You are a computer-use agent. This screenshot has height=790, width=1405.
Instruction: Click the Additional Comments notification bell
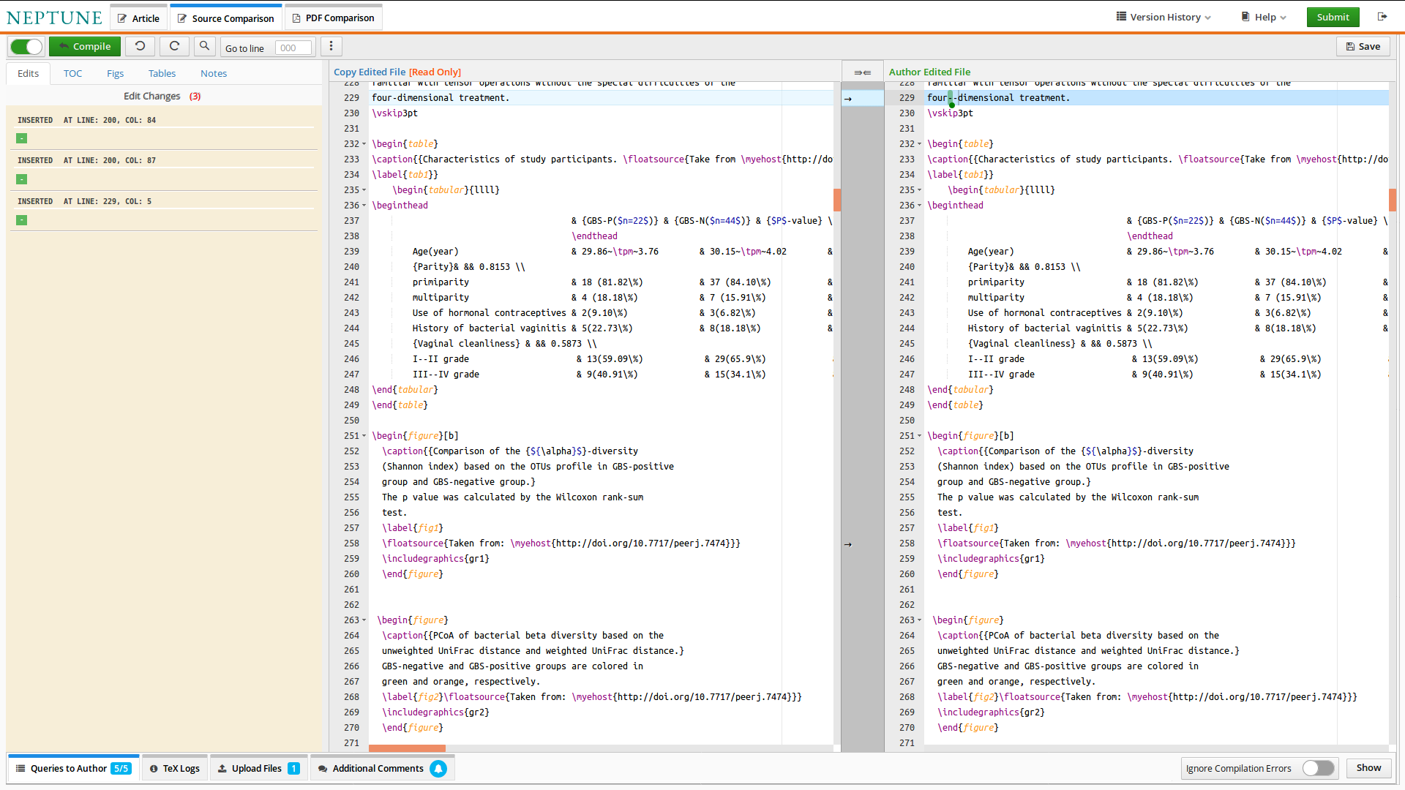[438, 769]
